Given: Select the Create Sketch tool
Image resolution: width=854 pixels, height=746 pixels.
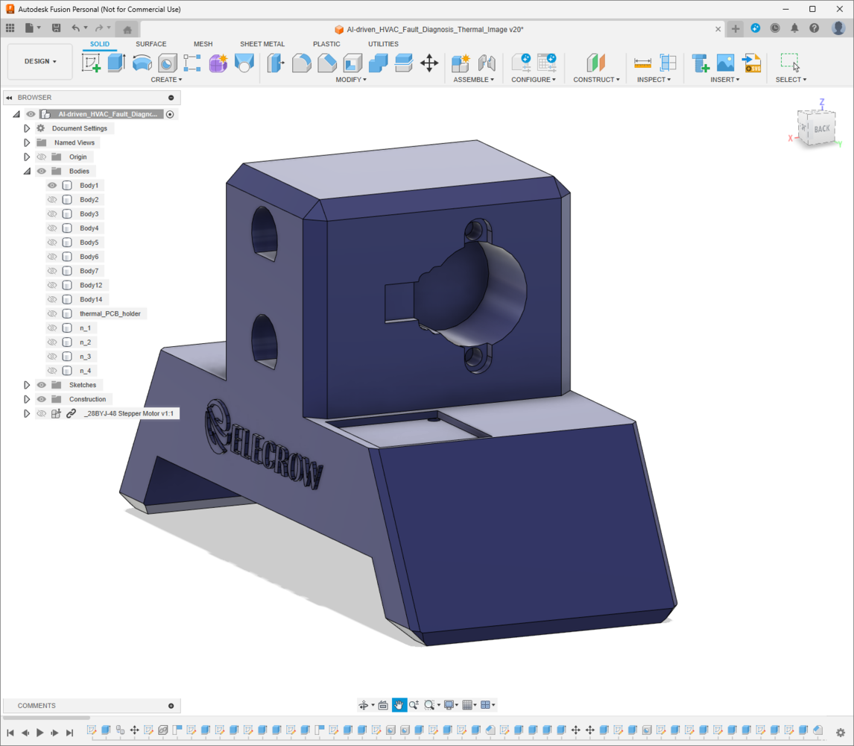Looking at the screenshot, I should (x=91, y=63).
